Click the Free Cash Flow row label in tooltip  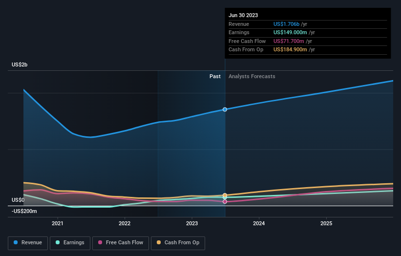click(247, 41)
